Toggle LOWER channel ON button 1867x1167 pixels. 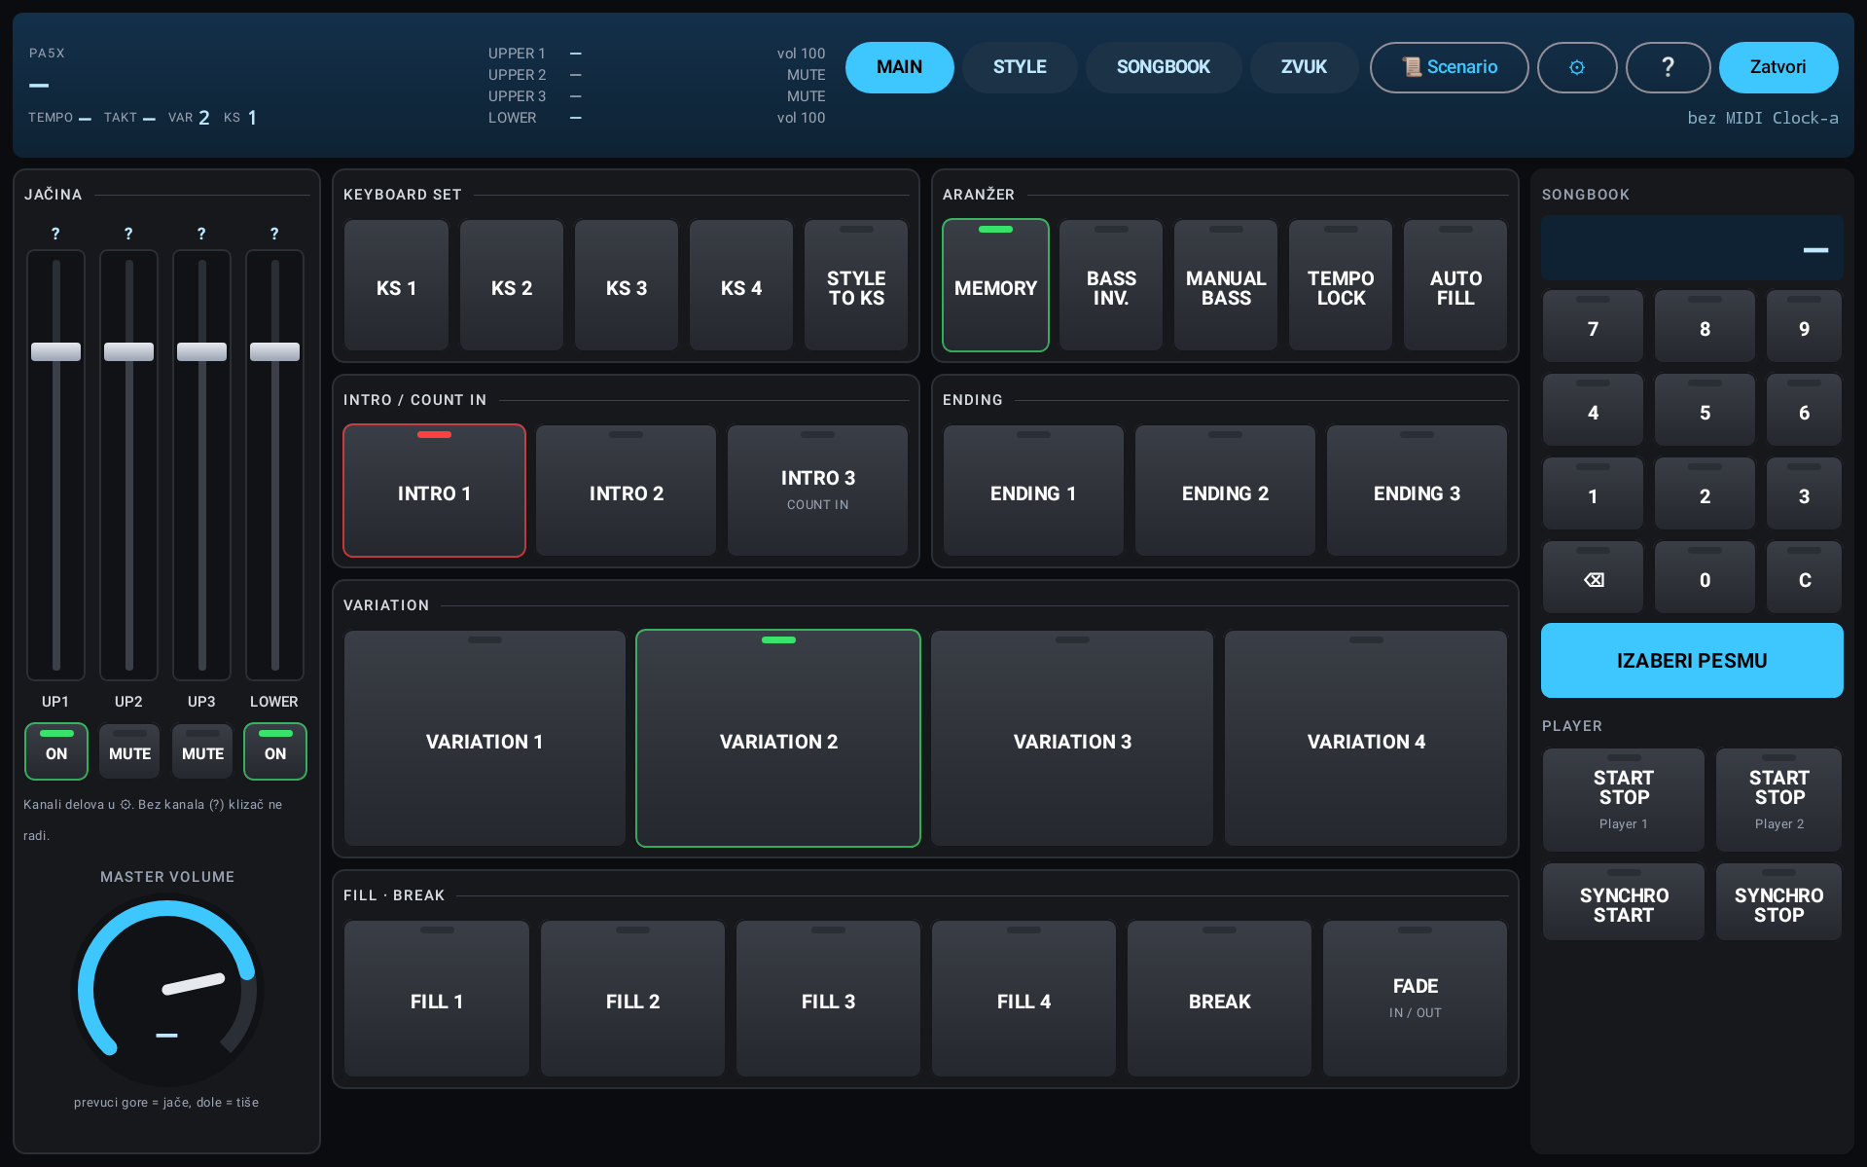pos(275,751)
